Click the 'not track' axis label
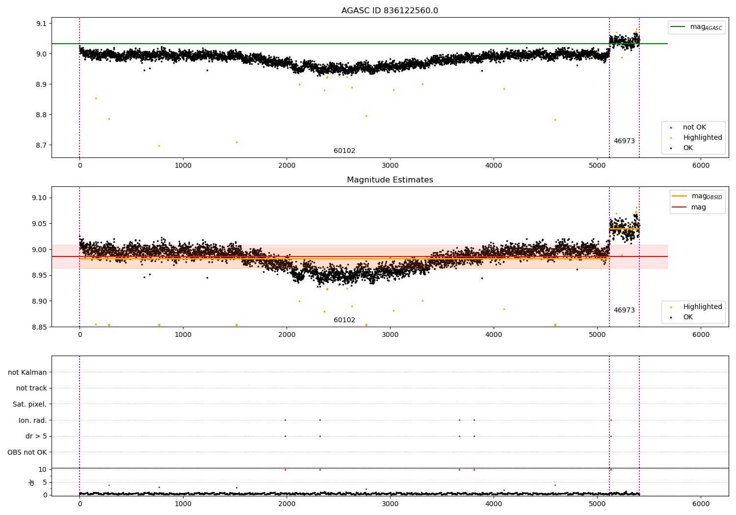This screenshot has width=736, height=515. 31,388
